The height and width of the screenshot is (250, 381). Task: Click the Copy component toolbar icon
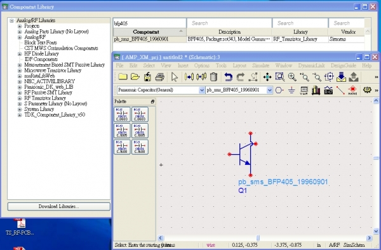point(201,77)
